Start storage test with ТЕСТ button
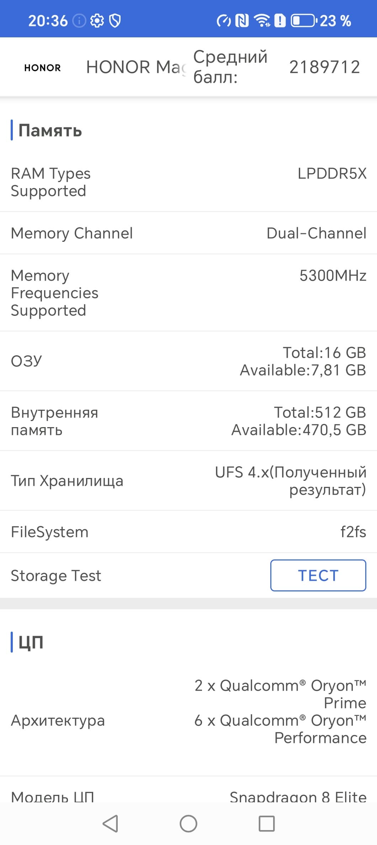The width and height of the screenshot is (377, 845). (x=318, y=575)
